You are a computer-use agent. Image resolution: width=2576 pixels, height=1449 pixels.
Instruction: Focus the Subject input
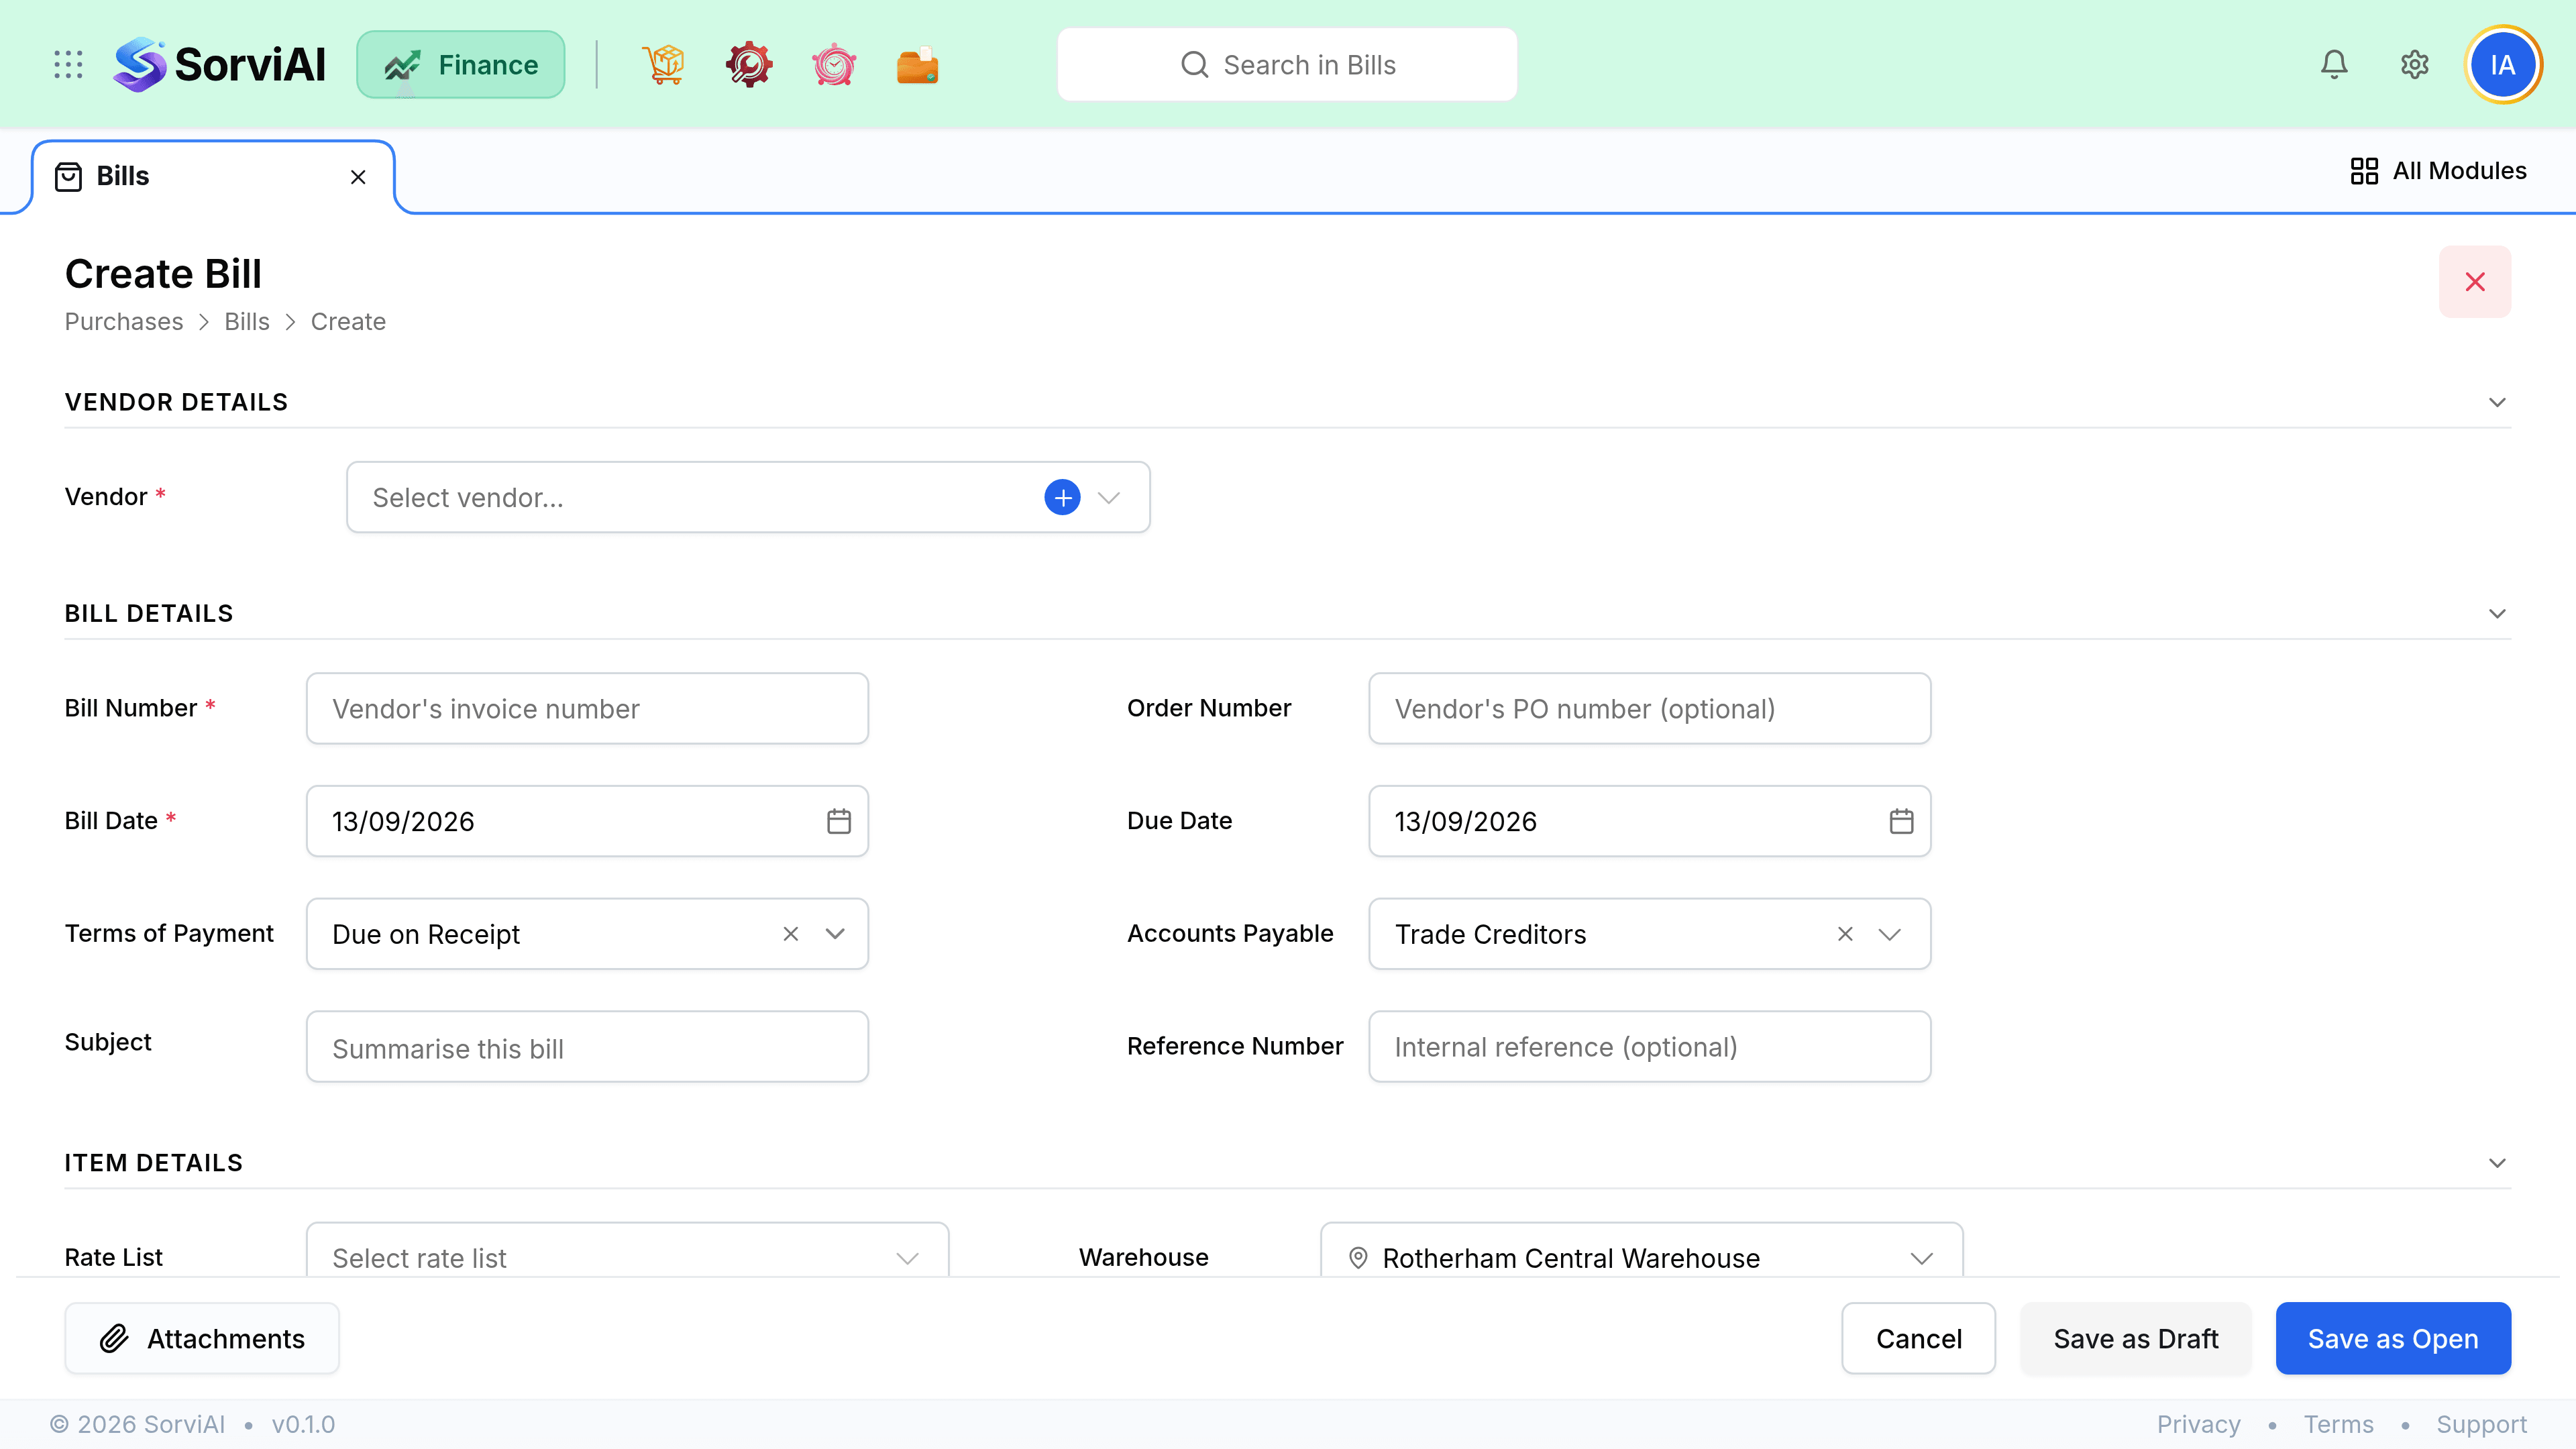point(587,1047)
